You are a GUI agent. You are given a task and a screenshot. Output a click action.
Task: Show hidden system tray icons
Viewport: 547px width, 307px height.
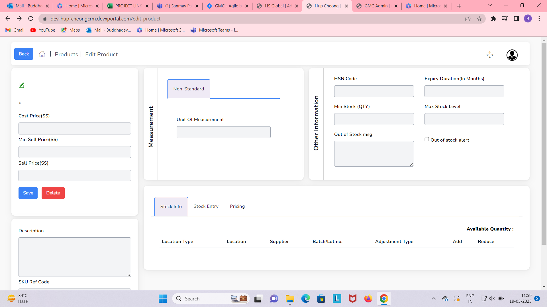click(434, 298)
